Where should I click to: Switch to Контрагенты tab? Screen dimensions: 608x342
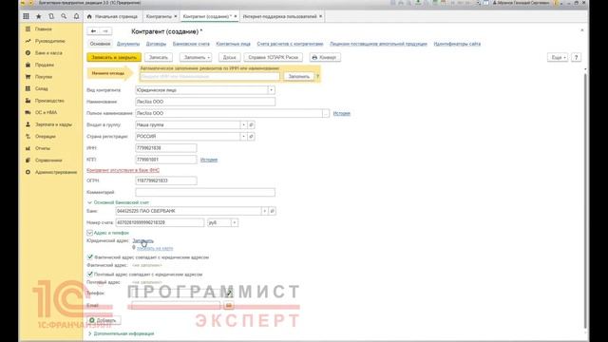click(x=159, y=17)
